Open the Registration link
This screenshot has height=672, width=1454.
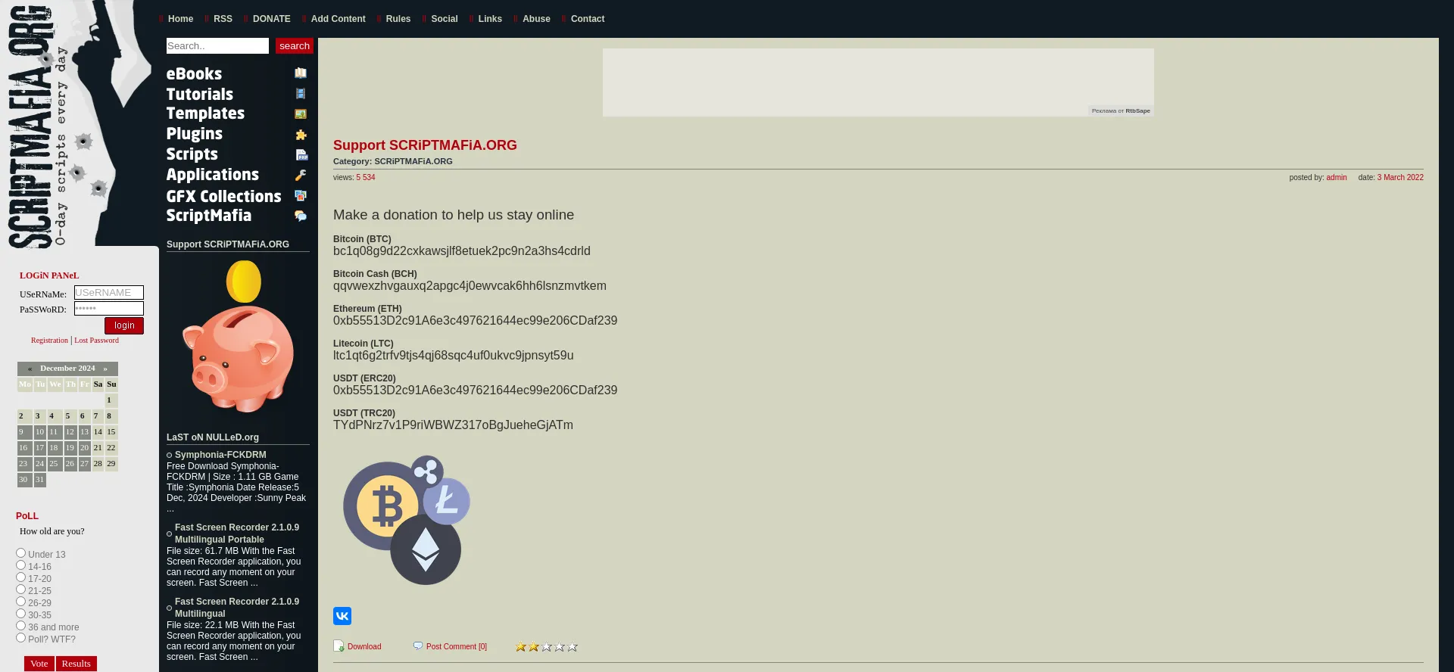point(49,341)
